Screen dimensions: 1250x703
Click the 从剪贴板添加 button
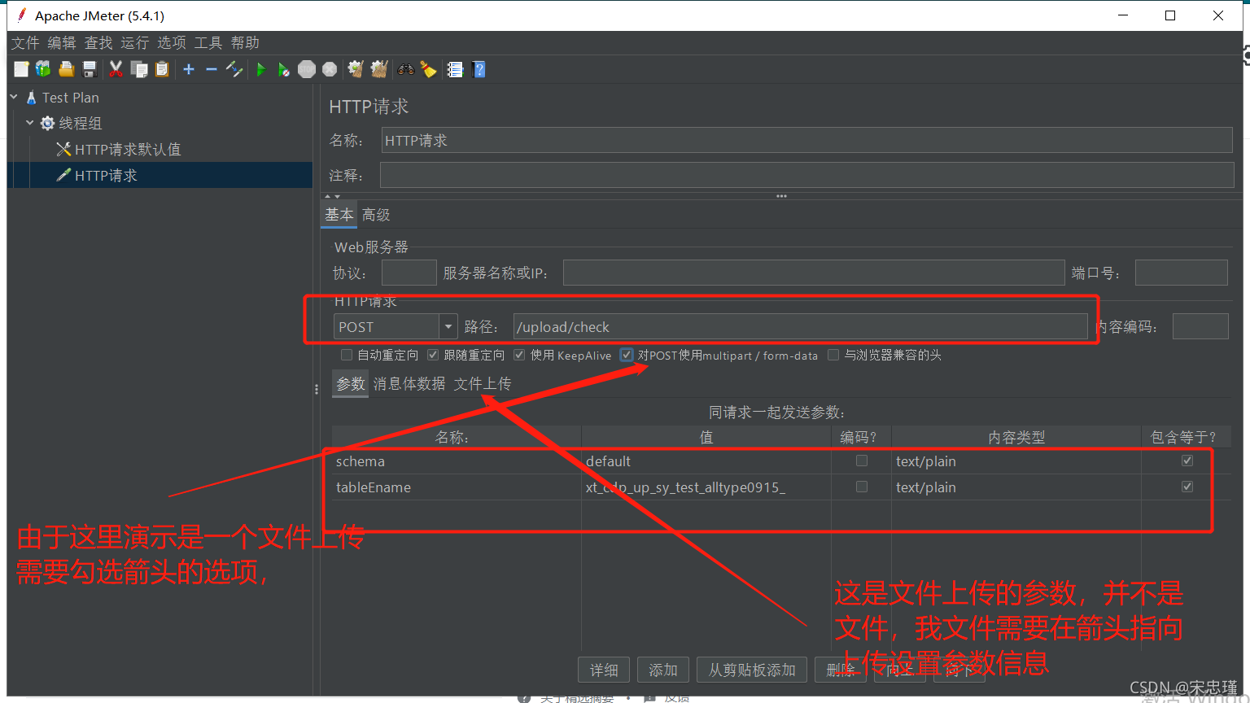[752, 670]
